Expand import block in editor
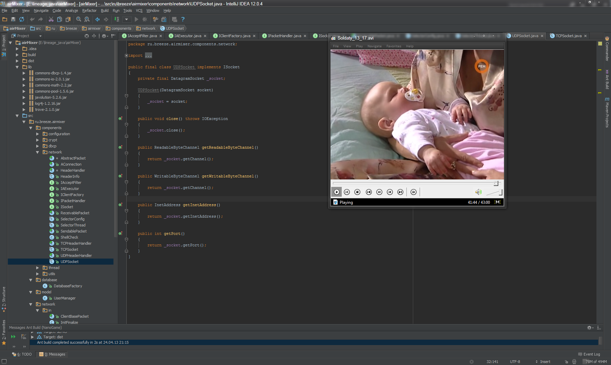This screenshot has width=611, height=365. 126,55
